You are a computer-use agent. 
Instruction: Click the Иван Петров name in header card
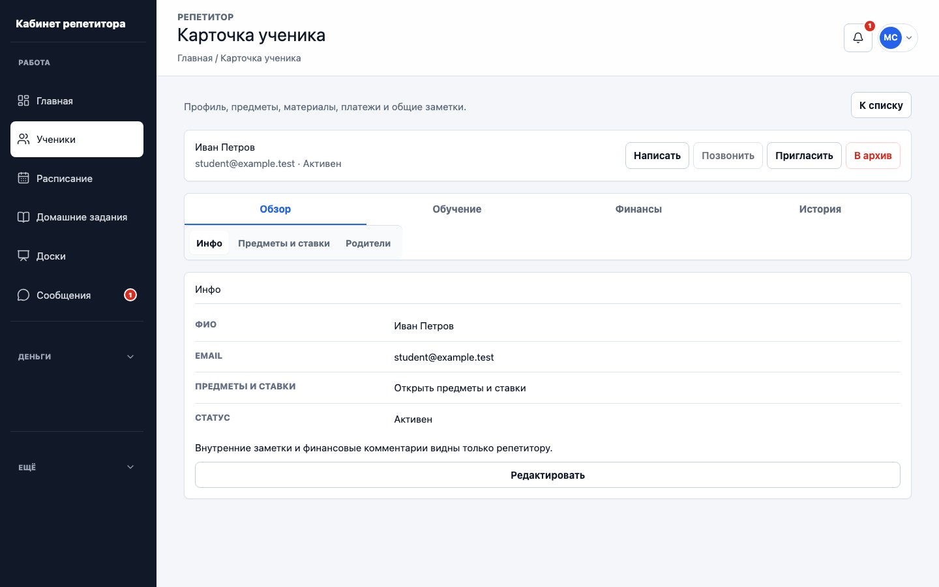click(x=225, y=147)
